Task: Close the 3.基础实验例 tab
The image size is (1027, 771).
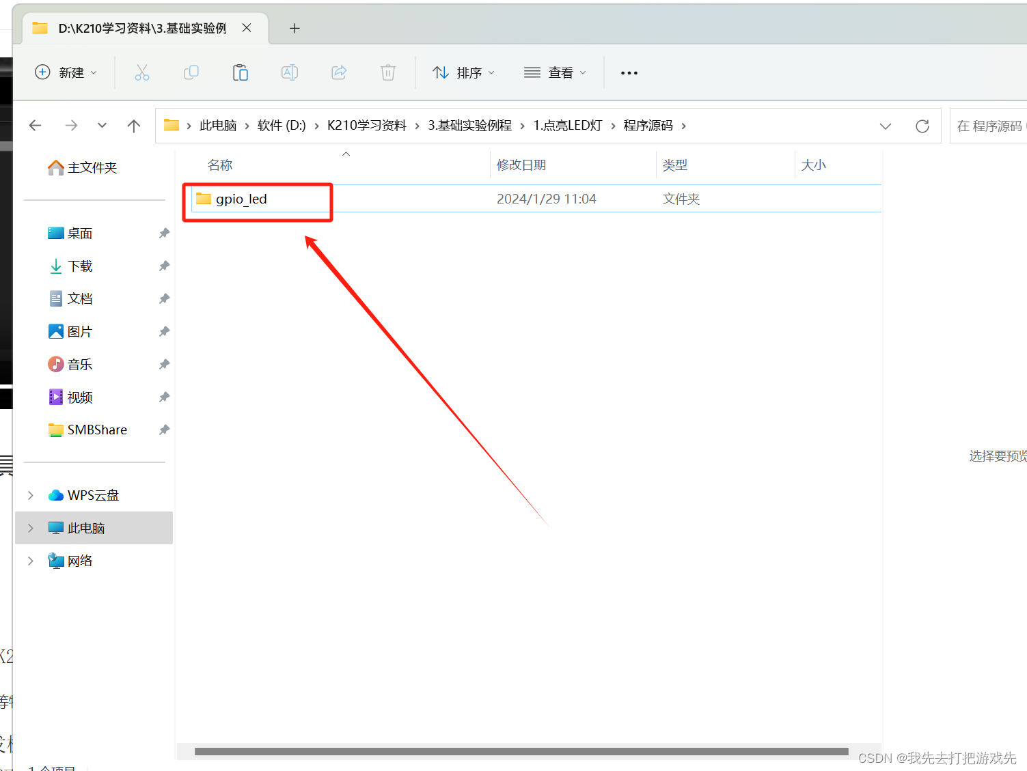Action: 247,28
